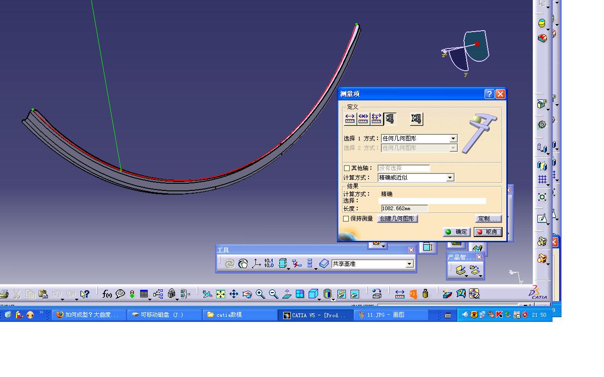Image resolution: width=604 pixels, height=377 pixels.
Task: Cancel with the 取消 button
Action: tap(488, 232)
